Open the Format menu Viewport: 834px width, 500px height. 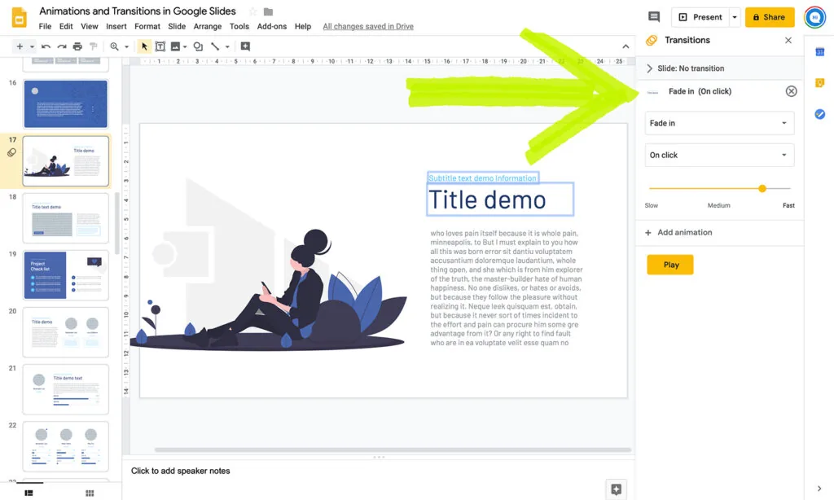(147, 27)
